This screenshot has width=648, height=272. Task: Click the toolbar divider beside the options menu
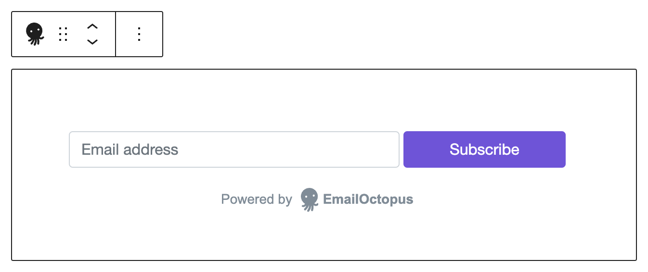click(116, 34)
